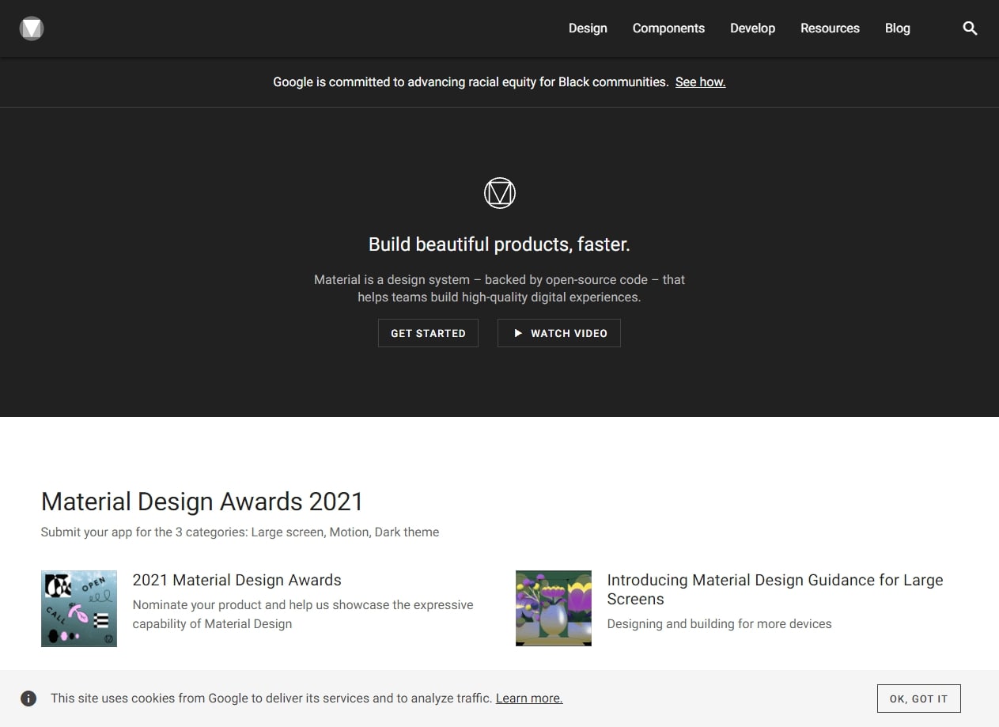
Task: Follow the 'See how.' link
Action: click(700, 82)
